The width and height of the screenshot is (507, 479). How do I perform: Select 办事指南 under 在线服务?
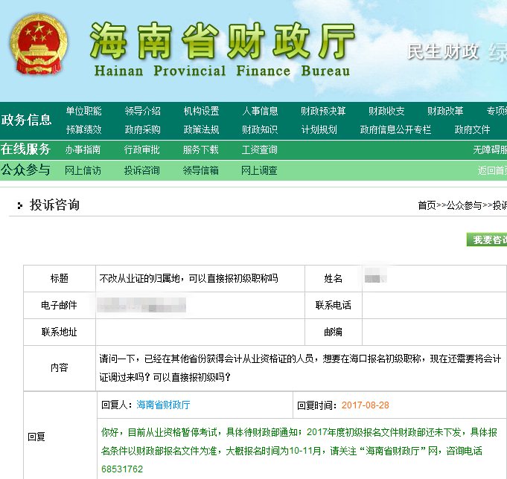83,150
